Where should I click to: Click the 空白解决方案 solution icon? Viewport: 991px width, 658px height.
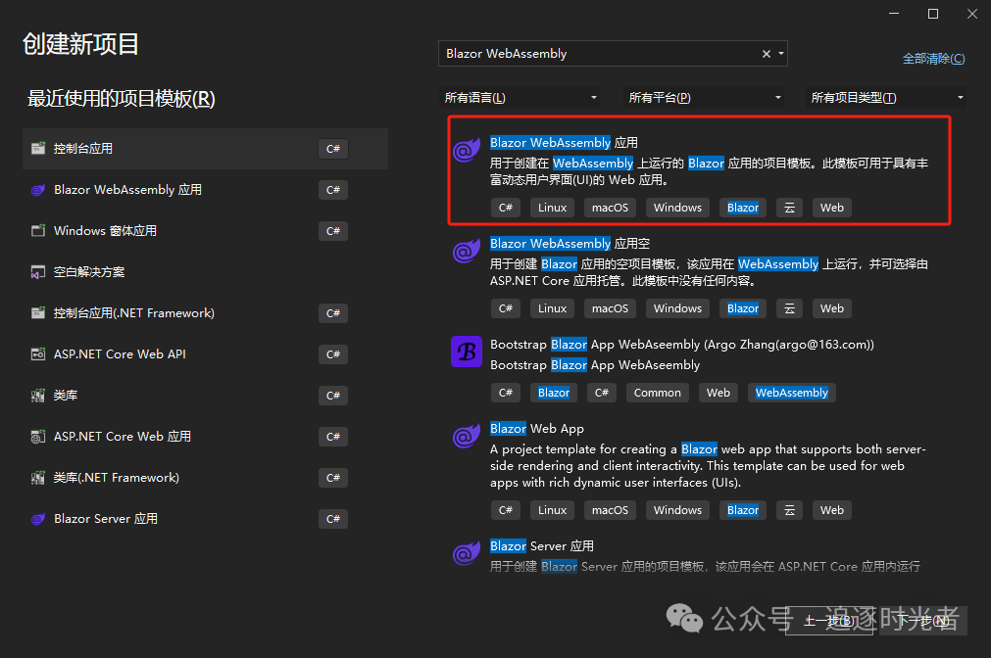point(38,272)
